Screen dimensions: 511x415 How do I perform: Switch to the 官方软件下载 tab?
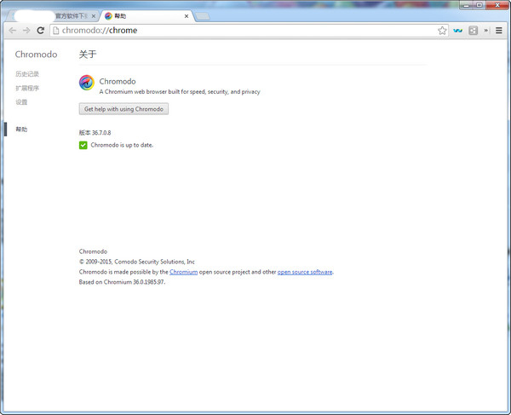[x=54, y=16]
